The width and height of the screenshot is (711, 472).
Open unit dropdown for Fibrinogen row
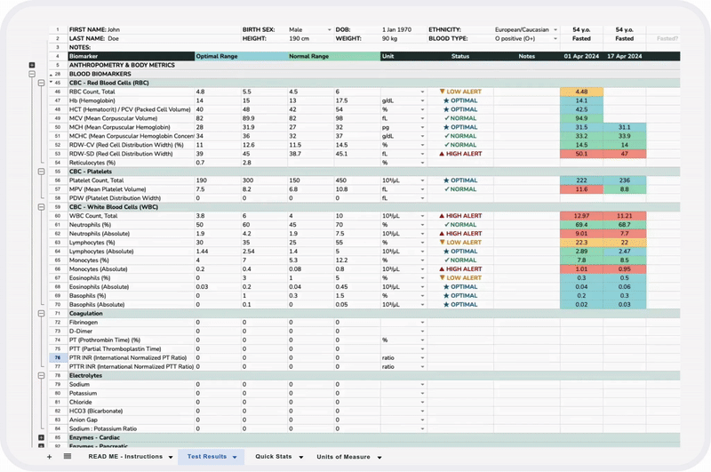click(422, 323)
